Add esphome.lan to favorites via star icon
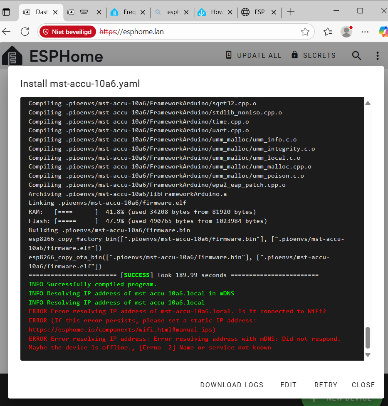This screenshot has height=406, width=388. pos(305,31)
